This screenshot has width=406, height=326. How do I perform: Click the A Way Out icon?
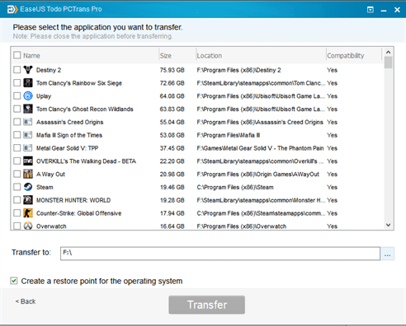coord(28,174)
